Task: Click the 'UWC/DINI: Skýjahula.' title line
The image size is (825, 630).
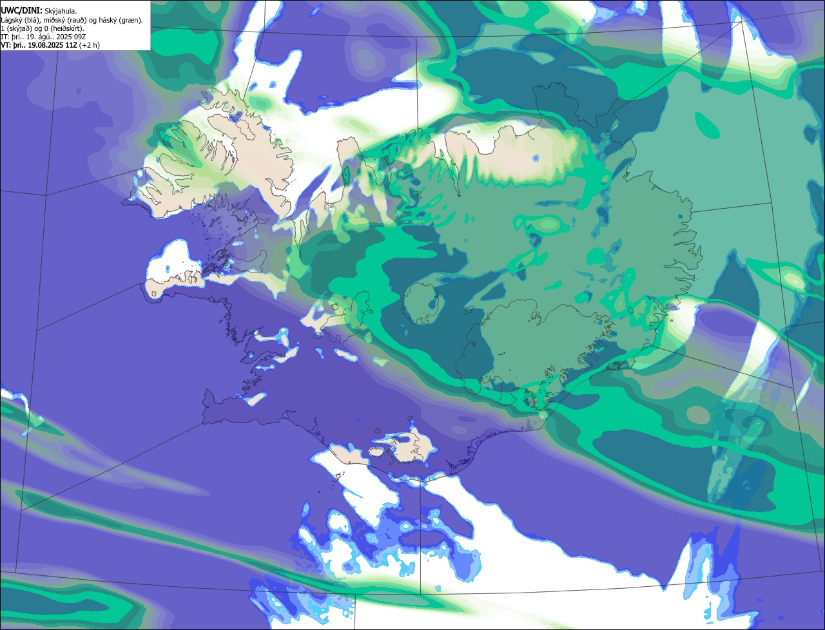Action: click(x=39, y=11)
